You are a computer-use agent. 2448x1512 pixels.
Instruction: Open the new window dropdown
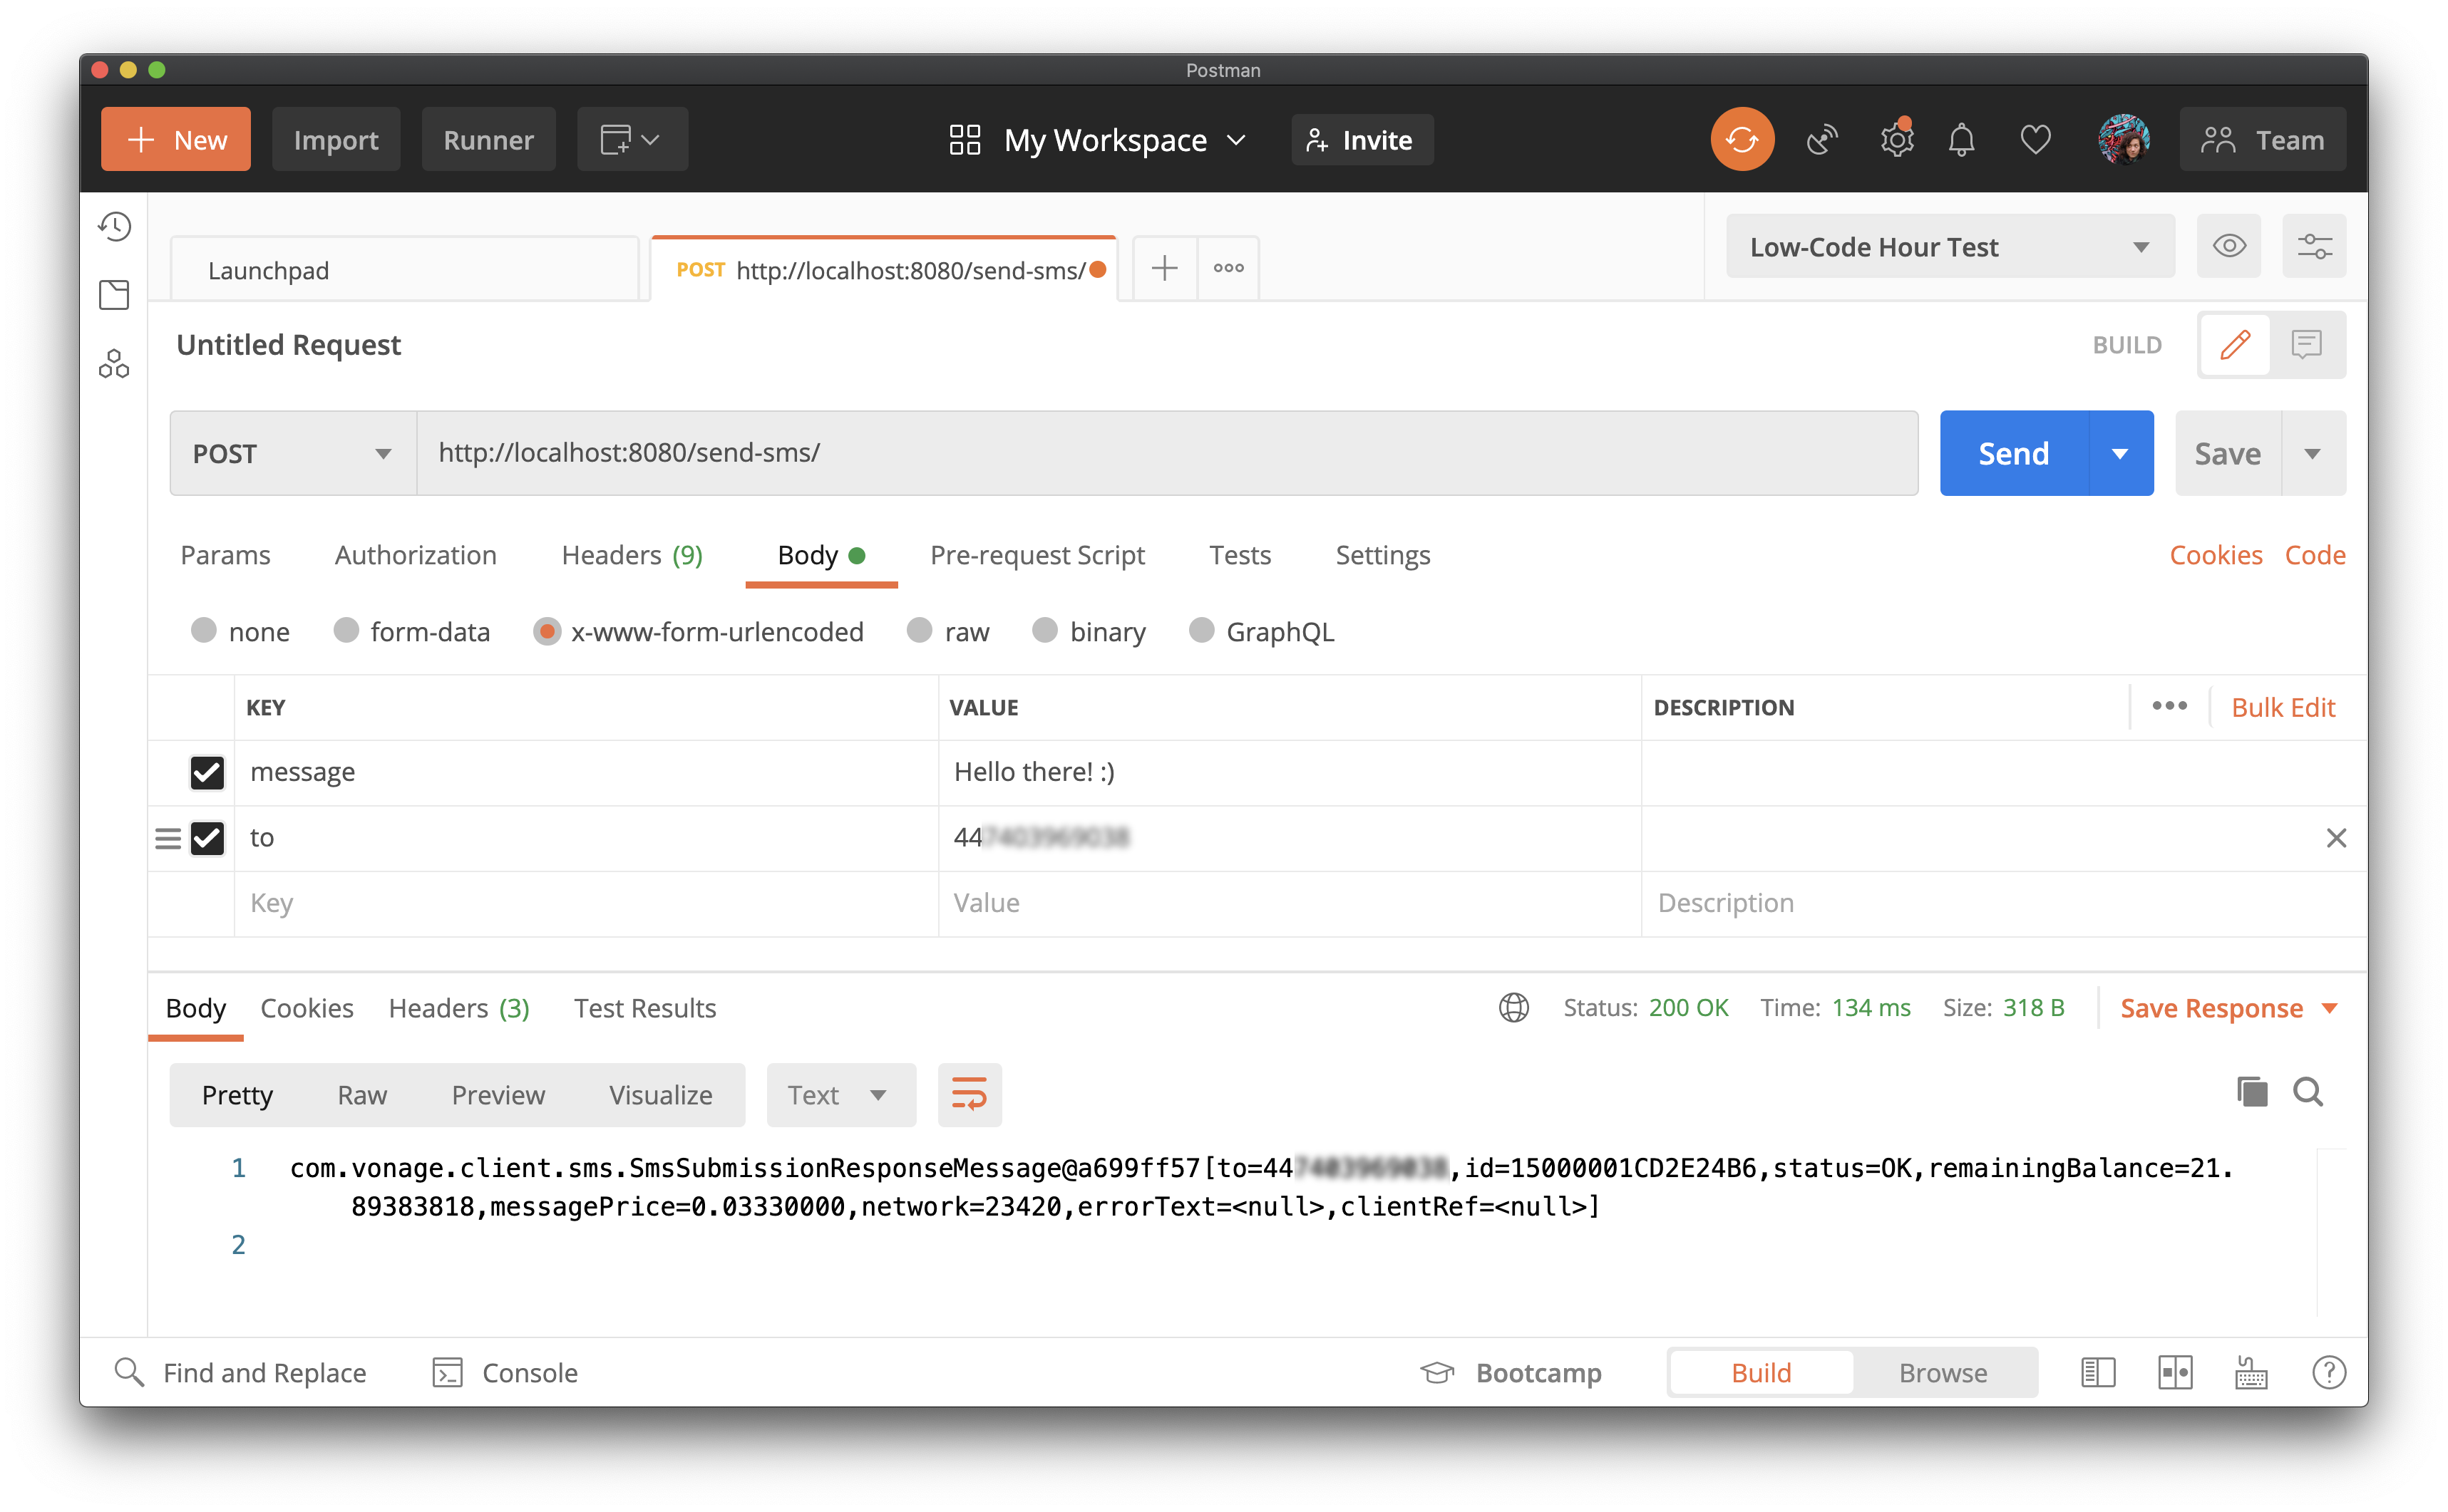click(632, 139)
